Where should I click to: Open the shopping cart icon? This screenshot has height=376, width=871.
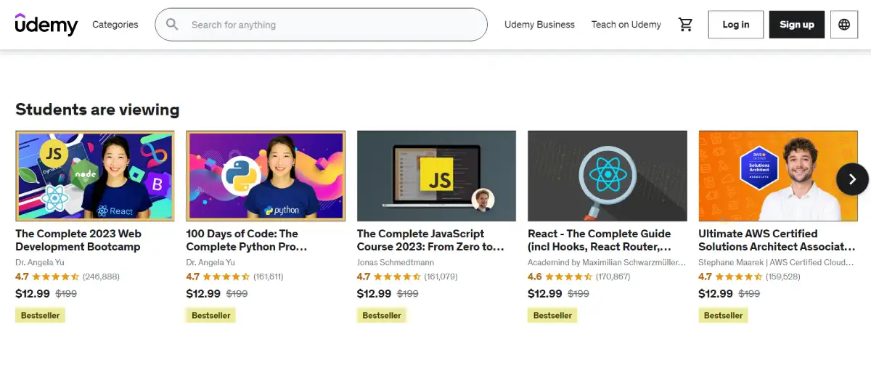coord(685,25)
